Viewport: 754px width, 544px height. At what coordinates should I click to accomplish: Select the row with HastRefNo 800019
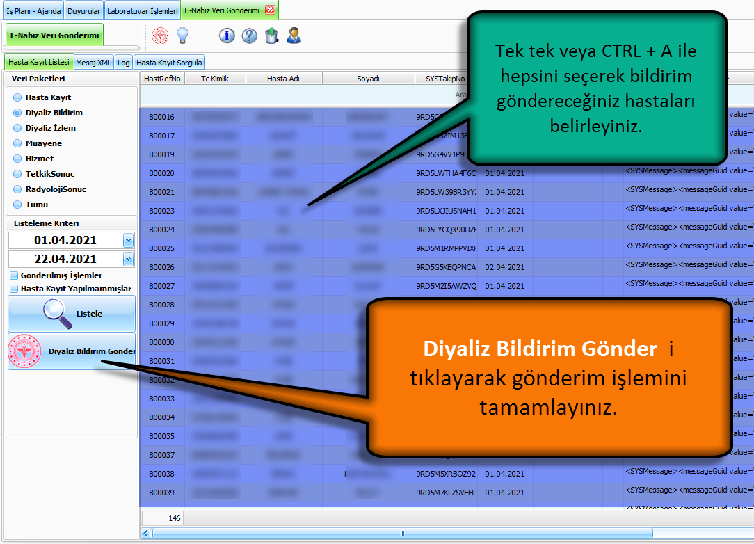447,154
